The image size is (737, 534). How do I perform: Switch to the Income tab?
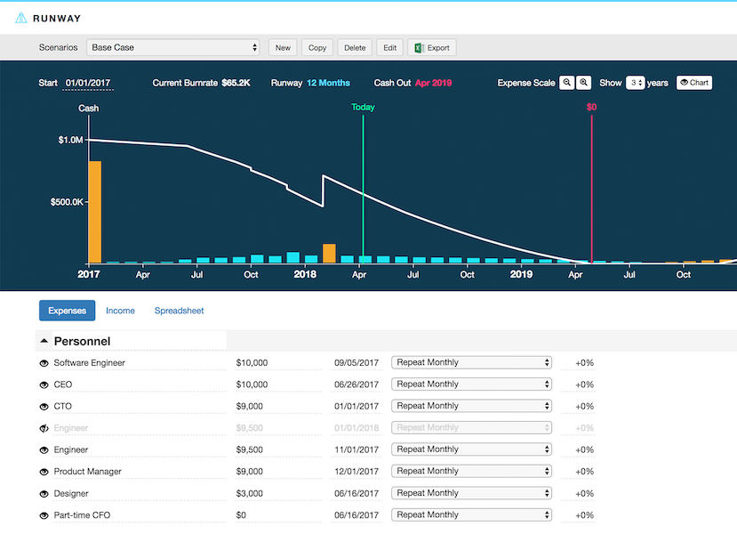pos(120,311)
